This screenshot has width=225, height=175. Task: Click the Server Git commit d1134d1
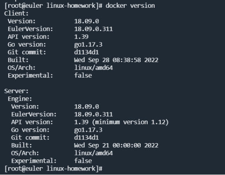[86, 138]
